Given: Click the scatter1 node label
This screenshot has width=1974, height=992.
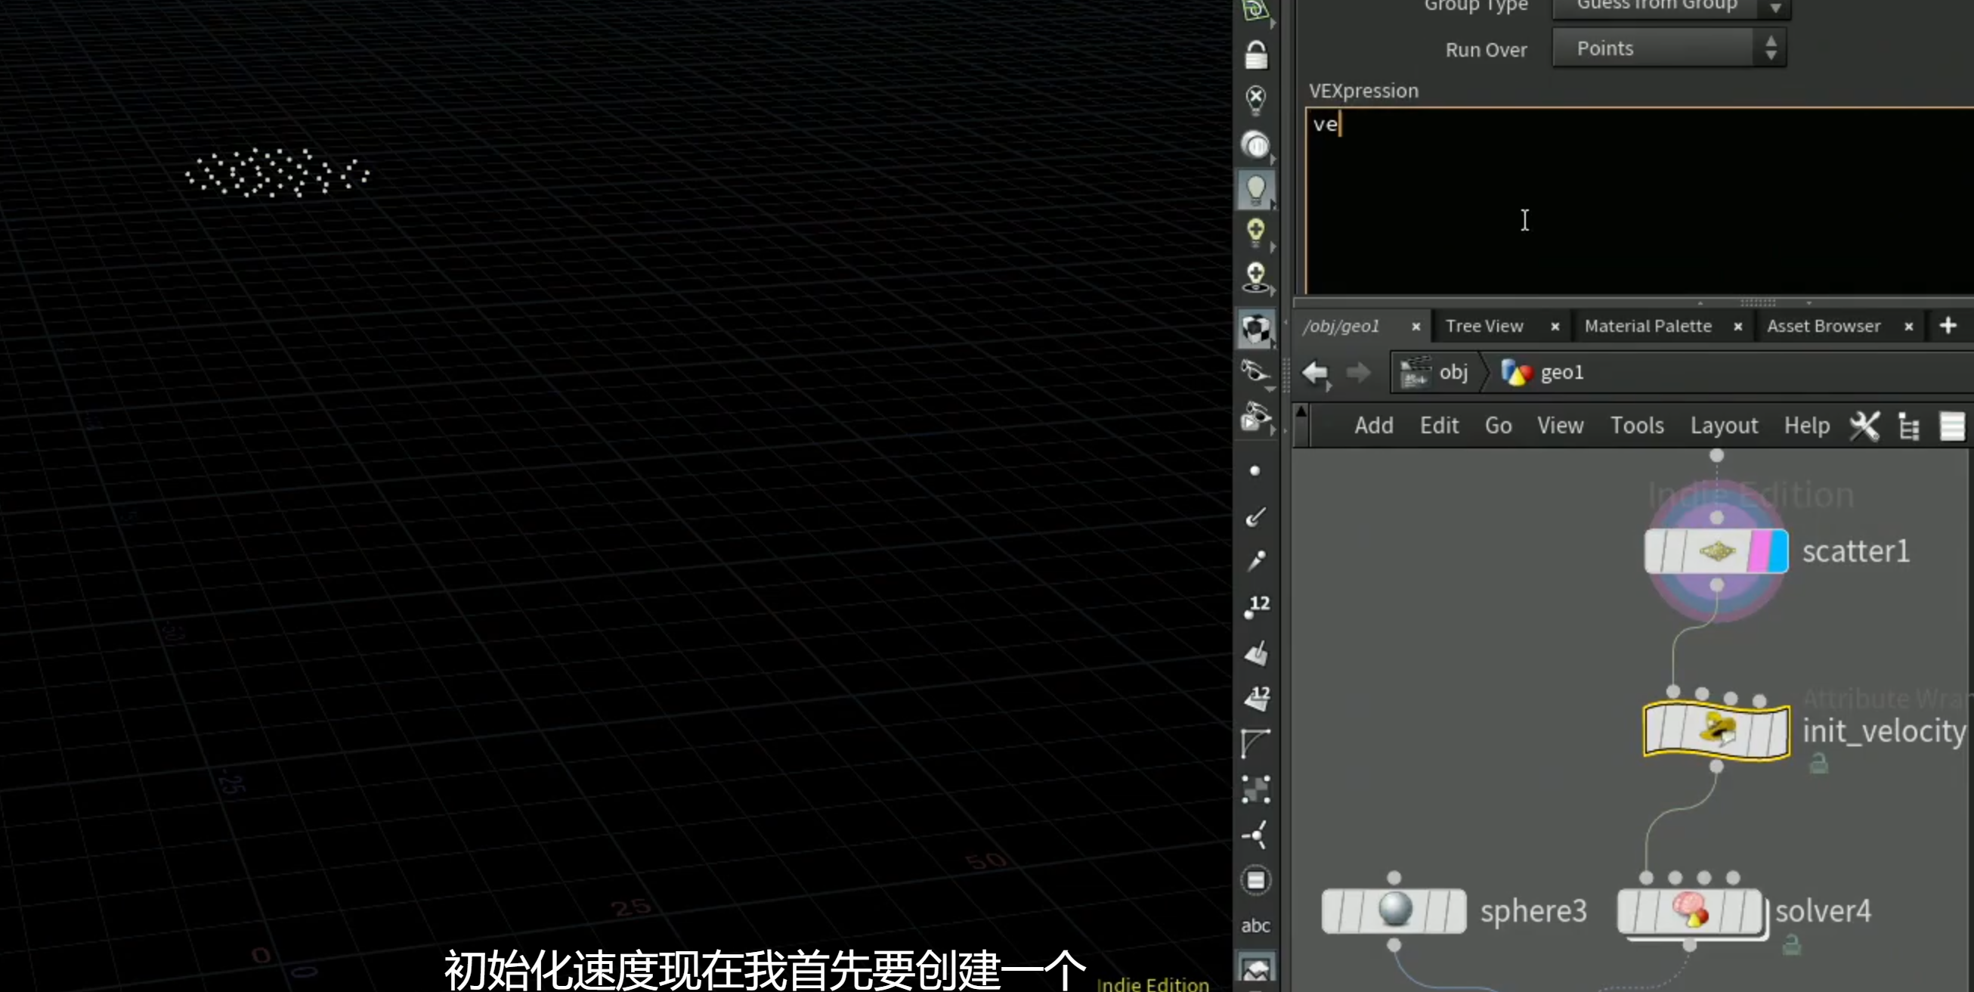Looking at the screenshot, I should [x=1855, y=552].
